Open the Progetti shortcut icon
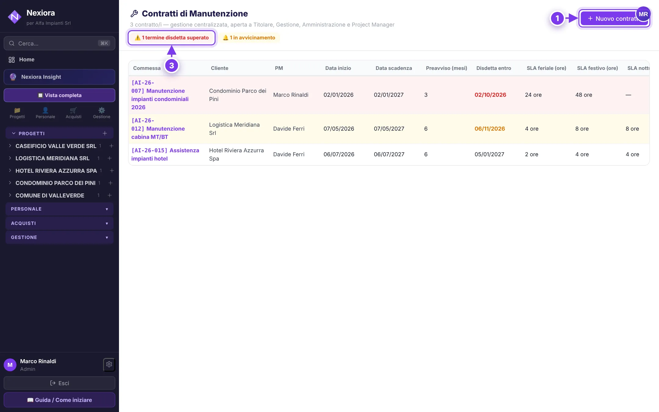The image size is (659, 412). 17,113
